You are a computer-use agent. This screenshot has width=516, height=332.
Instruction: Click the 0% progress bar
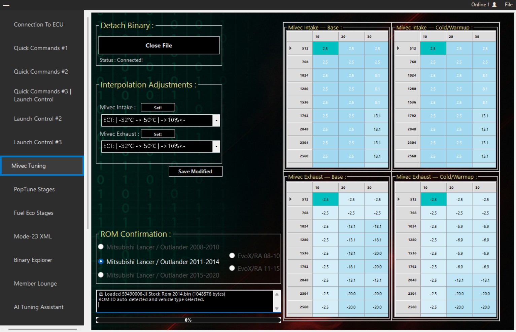click(188, 320)
